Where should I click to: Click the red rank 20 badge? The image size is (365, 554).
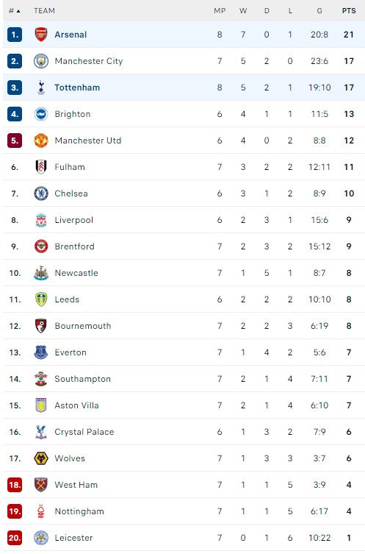15,538
